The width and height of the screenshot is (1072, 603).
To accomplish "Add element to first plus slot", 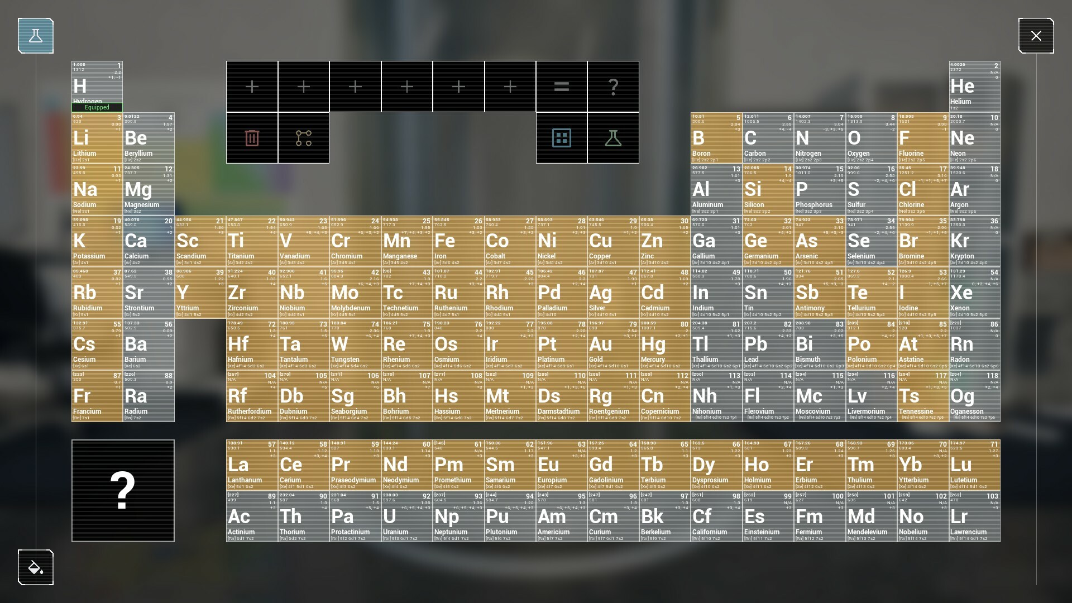I will (x=252, y=87).
